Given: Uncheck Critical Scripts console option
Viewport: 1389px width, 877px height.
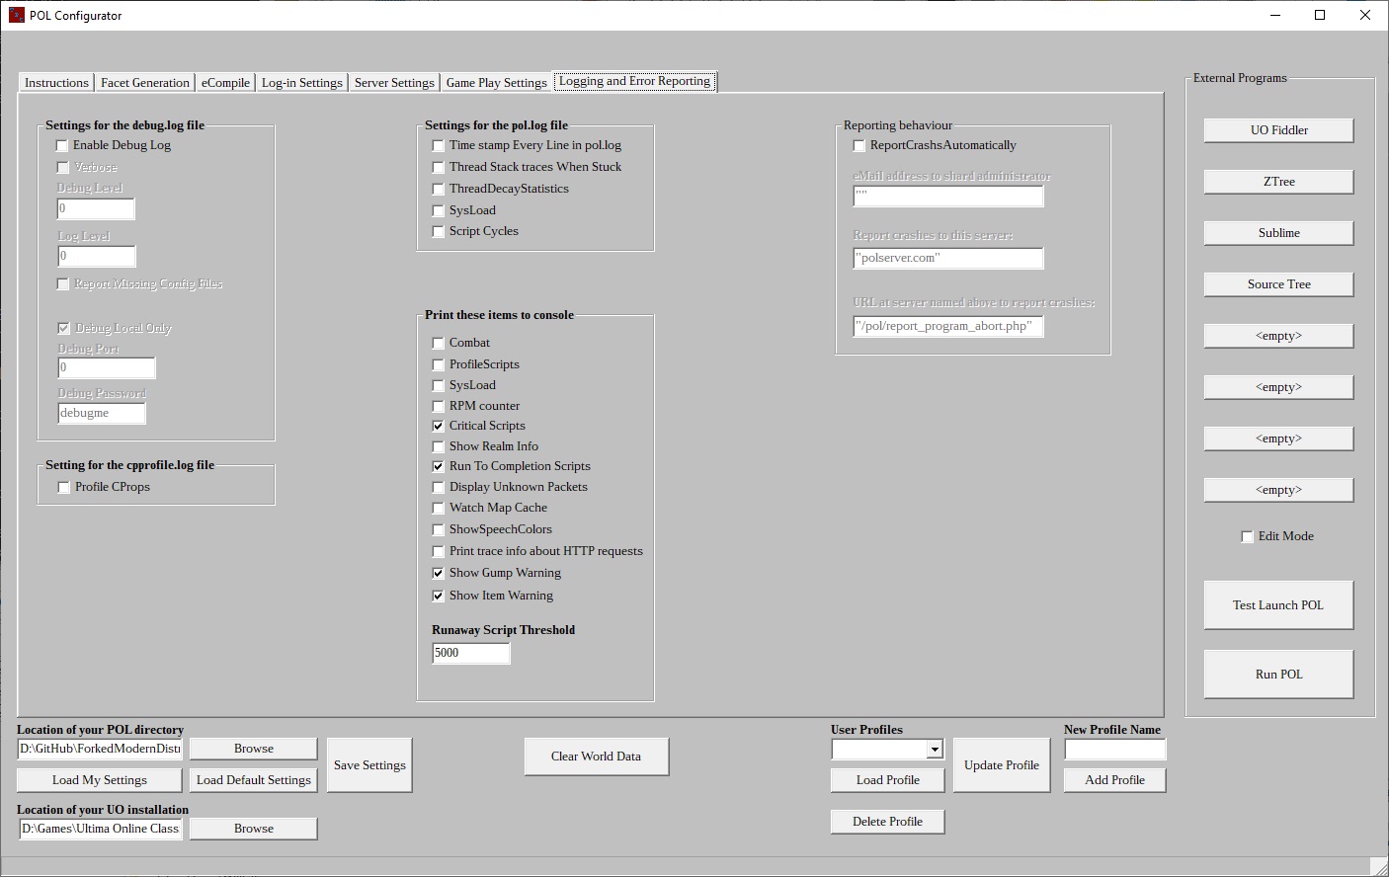Looking at the screenshot, I should 439,427.
